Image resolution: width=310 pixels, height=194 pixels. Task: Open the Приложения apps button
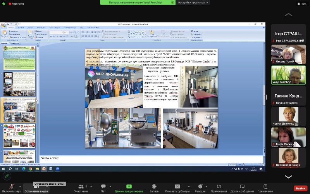219,187
